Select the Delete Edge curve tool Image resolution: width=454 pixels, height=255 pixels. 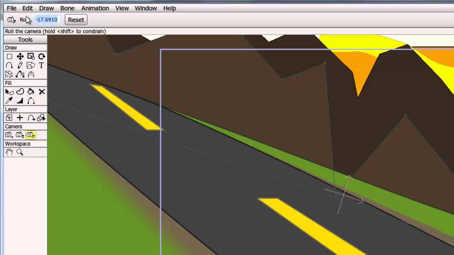tap(20, 74)
